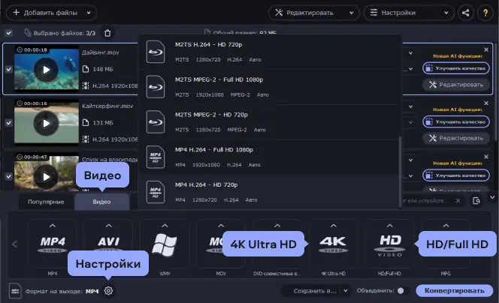Viewport: 499px width, 303px height.
Task: Remove Кайтсерфинг.mov with its X button
Action: pyautogui.click(x=486, y=103)
